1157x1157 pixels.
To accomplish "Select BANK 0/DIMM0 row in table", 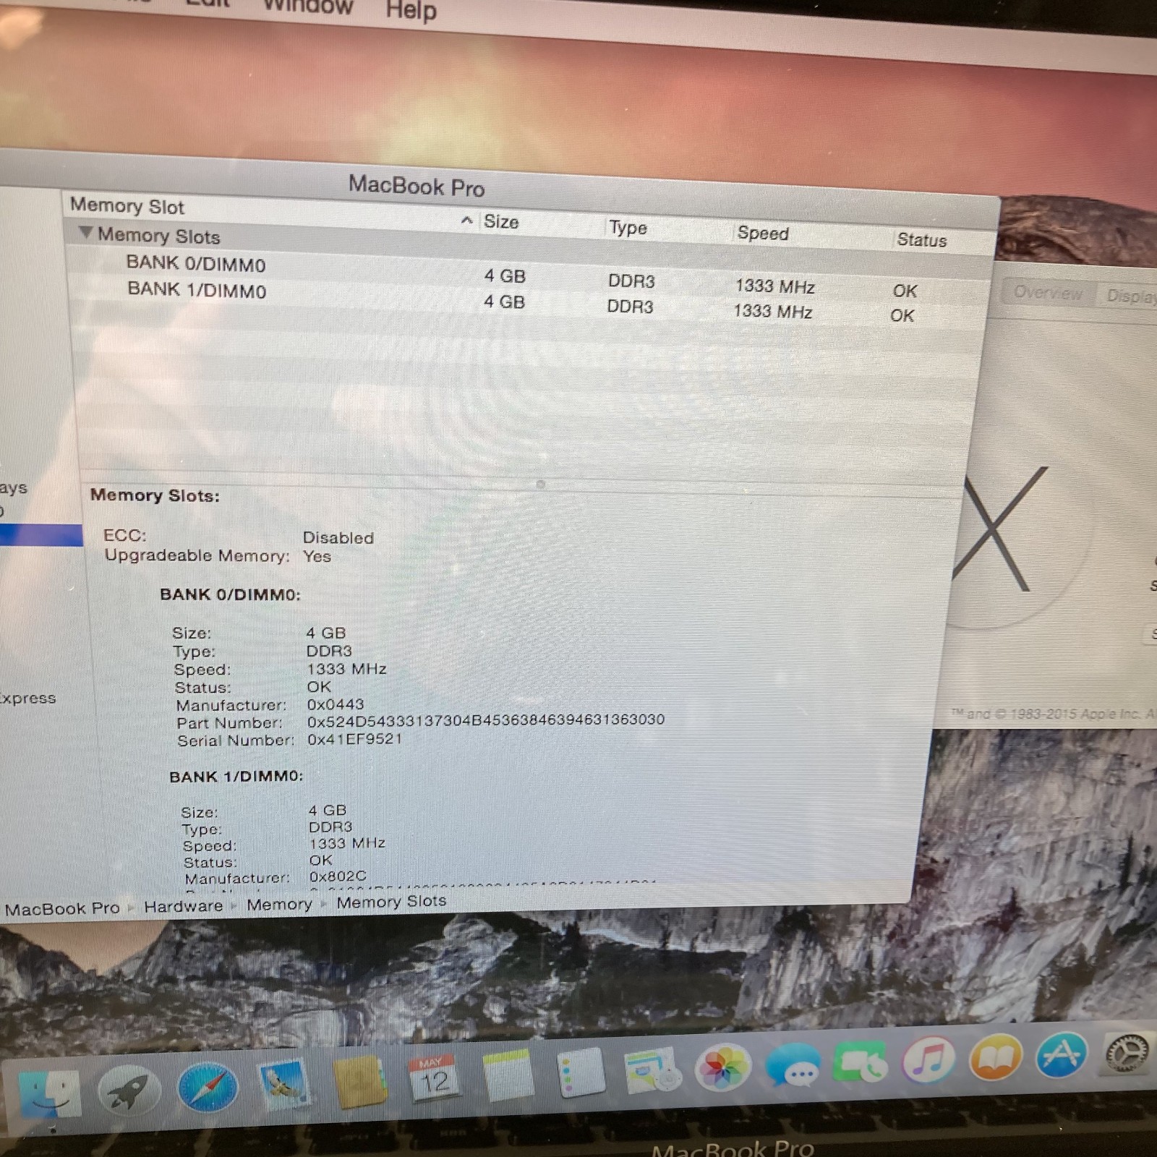I will [x=528, y=275].
